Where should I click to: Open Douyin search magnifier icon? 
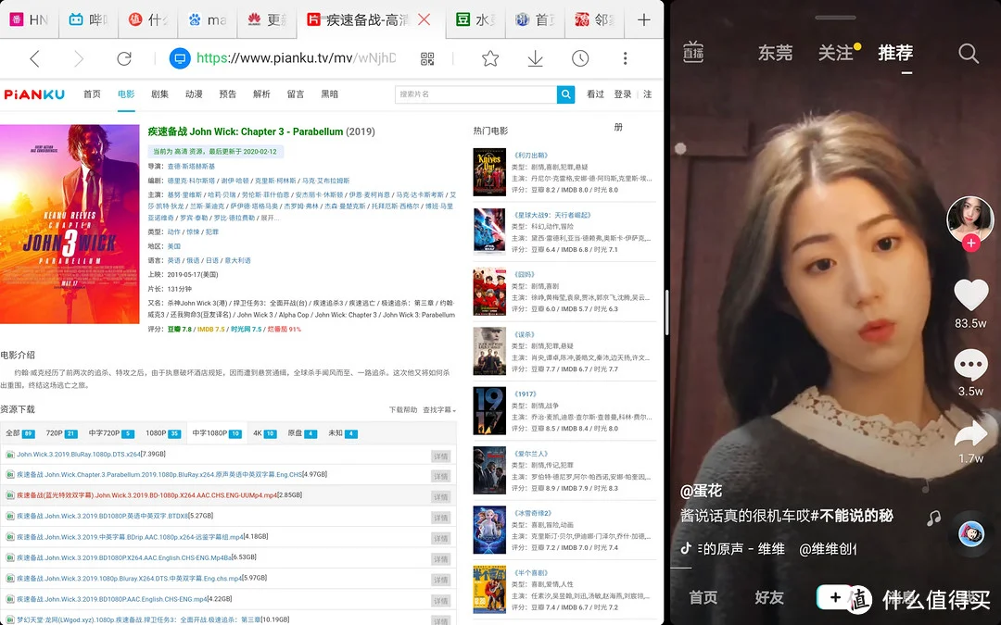(969, 53)
